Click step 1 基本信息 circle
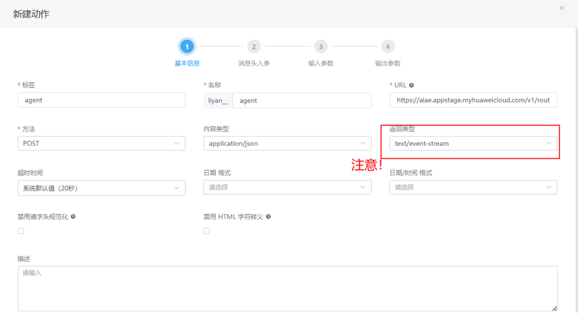The height and width of the screenshot is (332, 578). [187, 47]
